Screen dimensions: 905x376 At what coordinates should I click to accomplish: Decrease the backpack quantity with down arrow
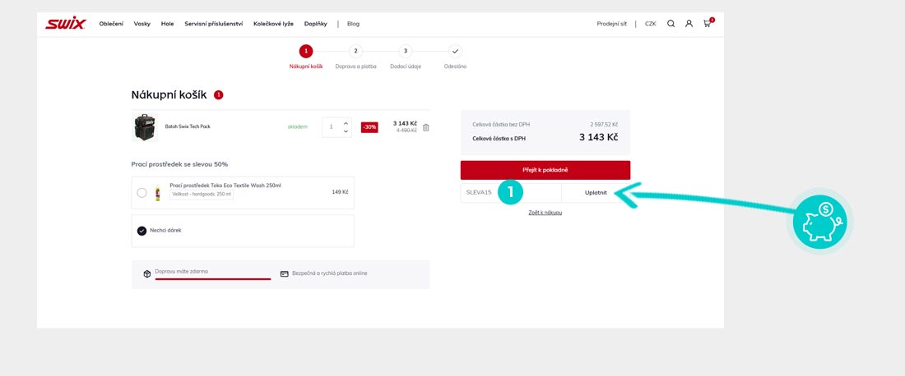pos(346,131)
